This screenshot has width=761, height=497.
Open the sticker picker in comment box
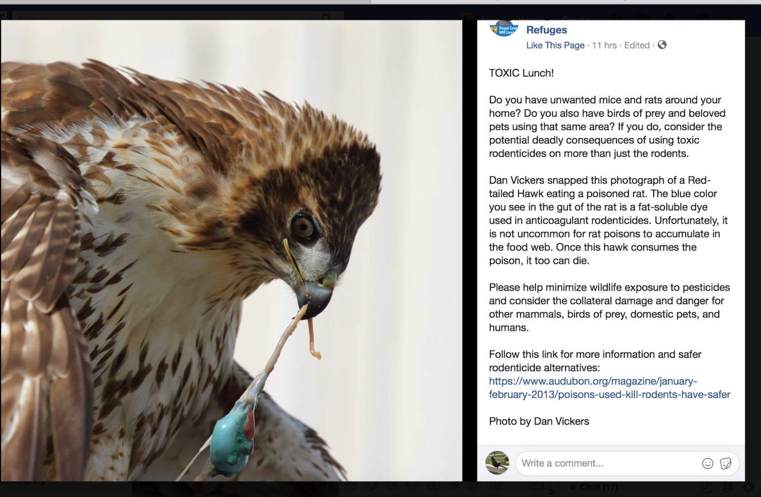coord(725,463)
